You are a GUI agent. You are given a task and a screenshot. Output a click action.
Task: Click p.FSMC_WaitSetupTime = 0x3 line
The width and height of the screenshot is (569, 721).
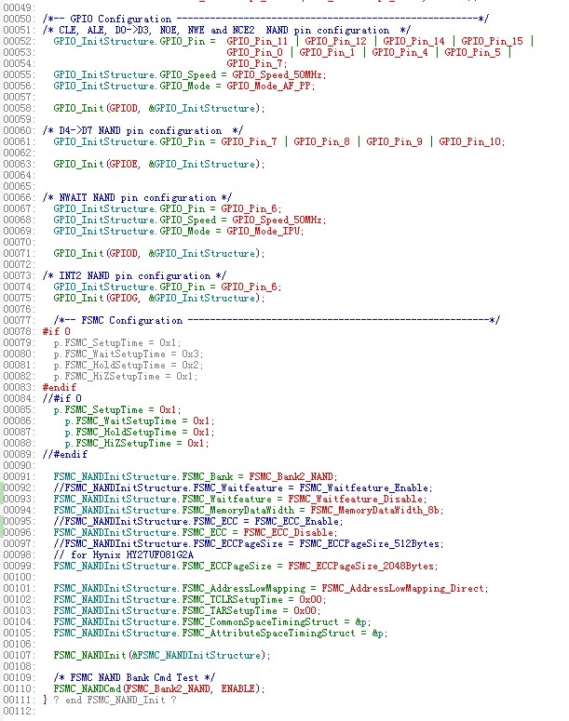coord(129,354)
